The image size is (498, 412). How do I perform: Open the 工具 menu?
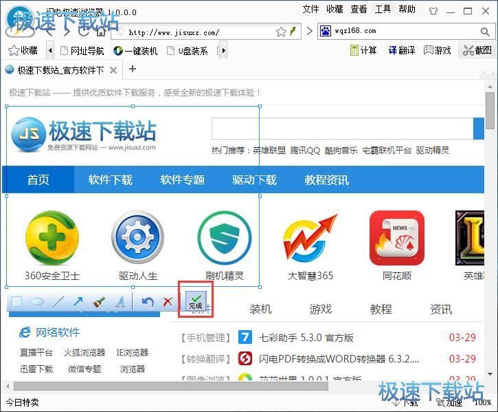click(383, 9)
